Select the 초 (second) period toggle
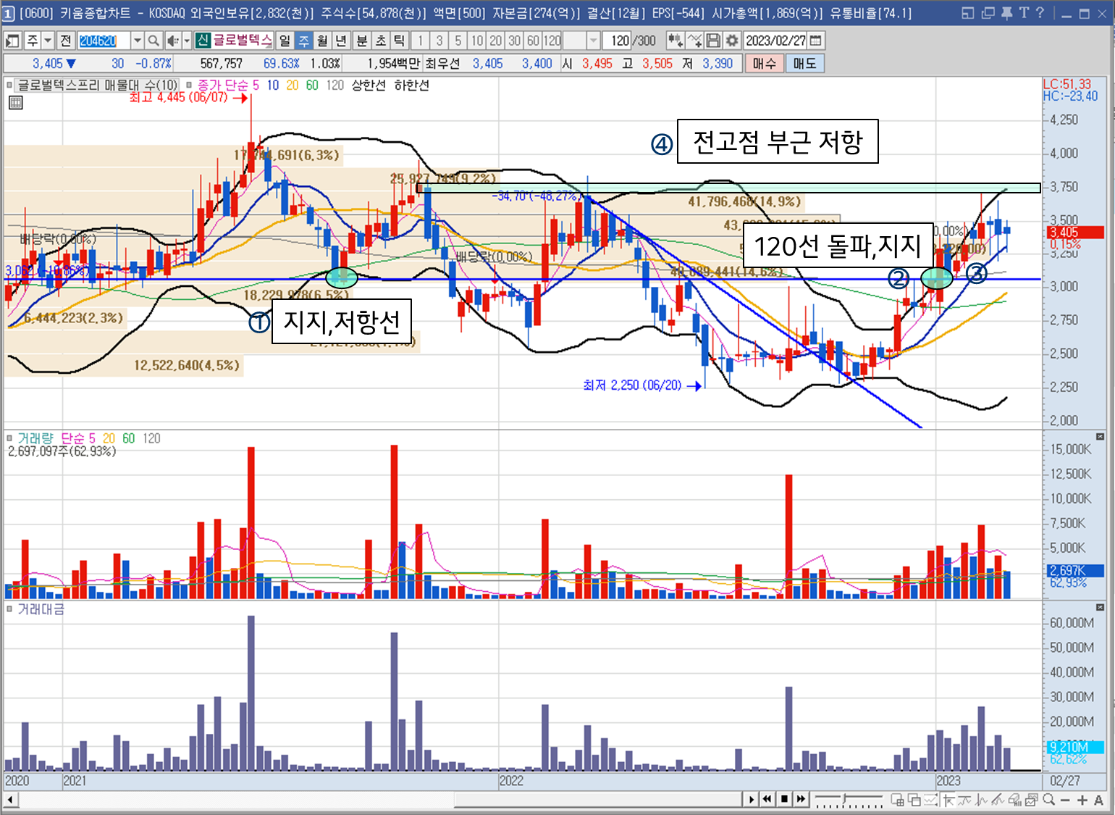1115x815 pixels. tap(380, 41)
